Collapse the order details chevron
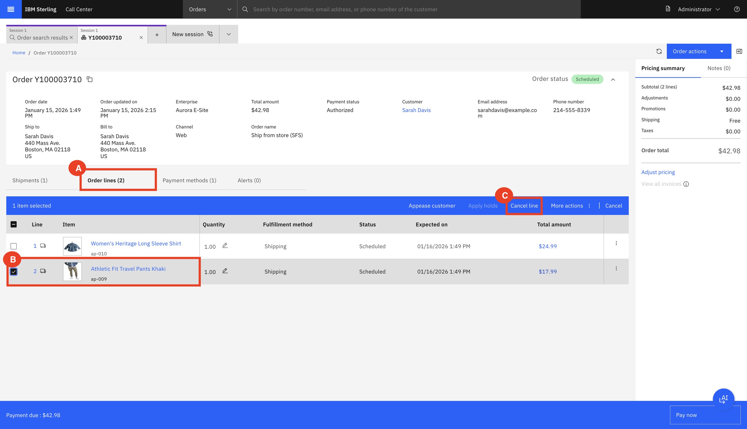 pos(613,80)
